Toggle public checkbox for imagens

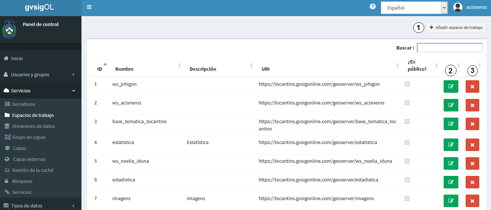[407, 198]
